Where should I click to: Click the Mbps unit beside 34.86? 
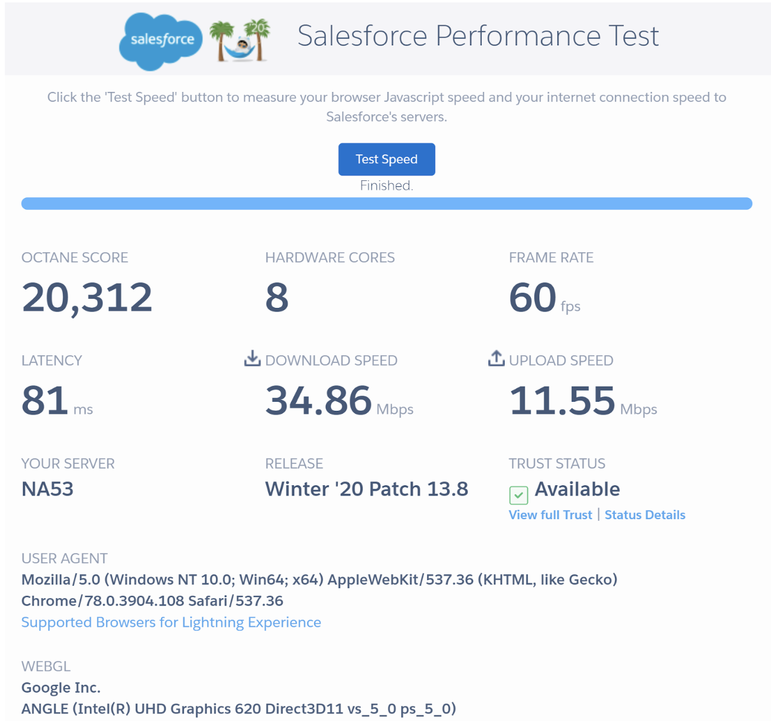[395, 410]
